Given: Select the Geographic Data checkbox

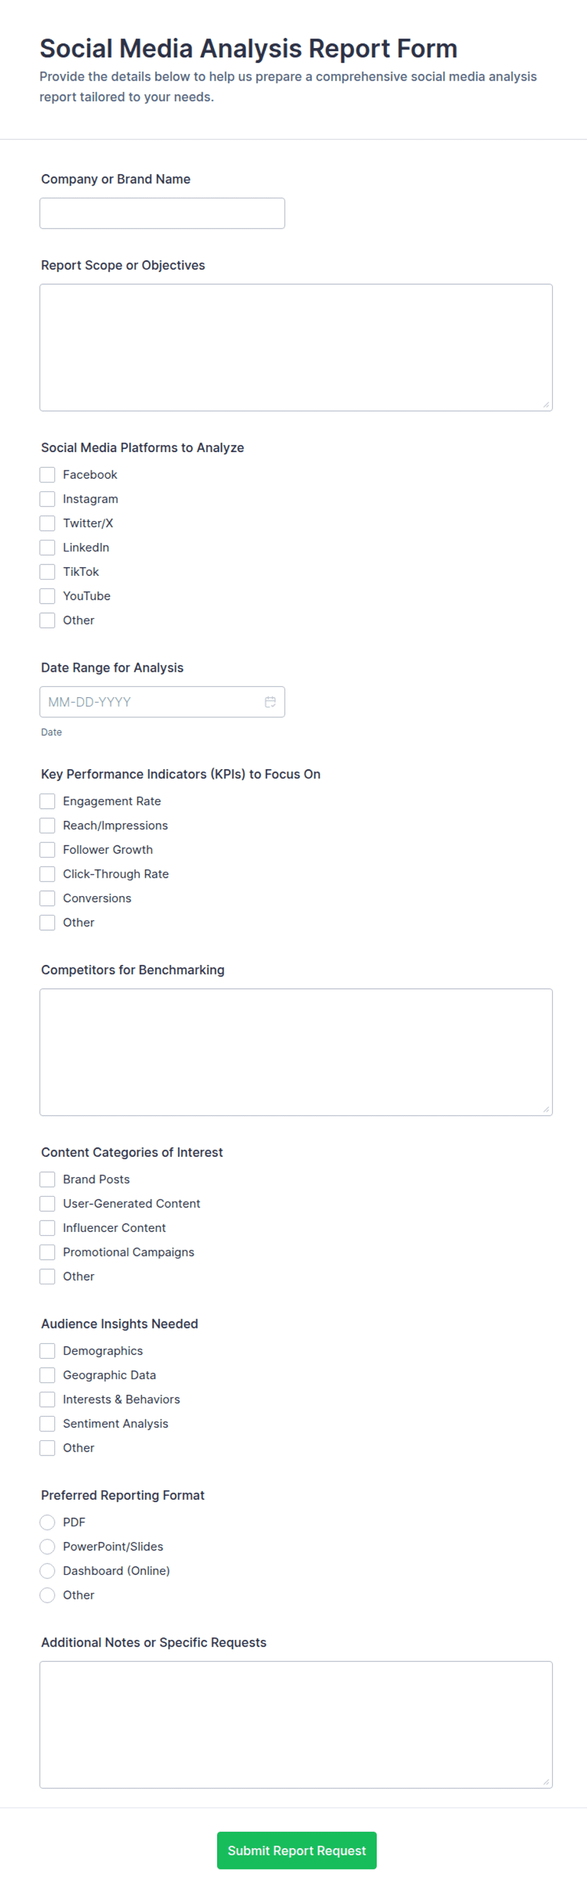Looking at the screenshot, I should 47,1375.
